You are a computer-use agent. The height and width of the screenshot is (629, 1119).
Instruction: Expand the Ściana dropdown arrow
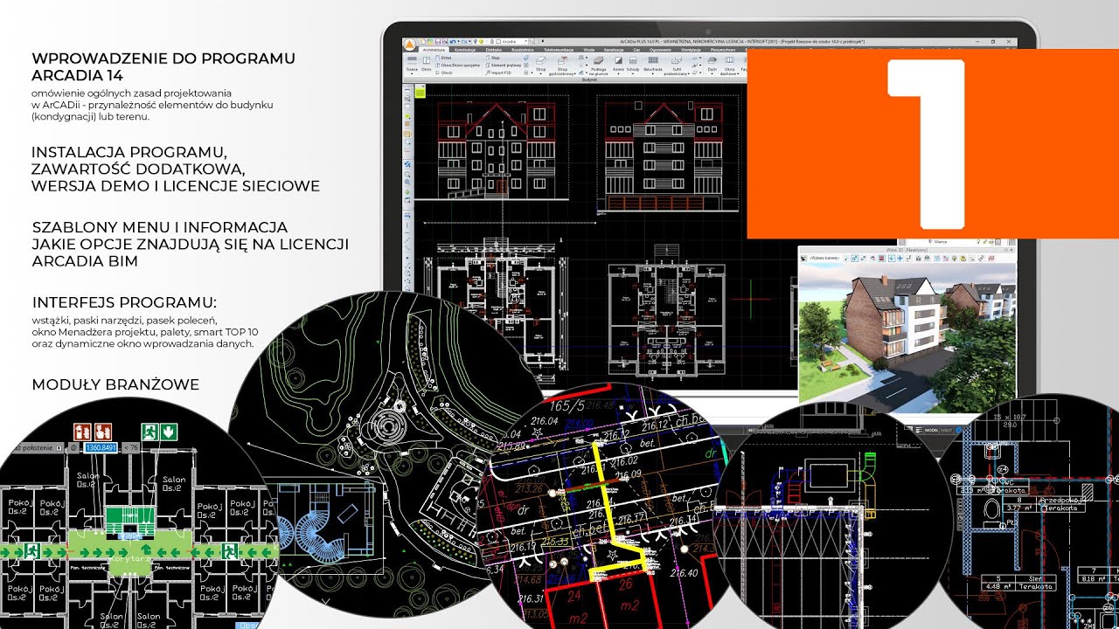[412, 74]
